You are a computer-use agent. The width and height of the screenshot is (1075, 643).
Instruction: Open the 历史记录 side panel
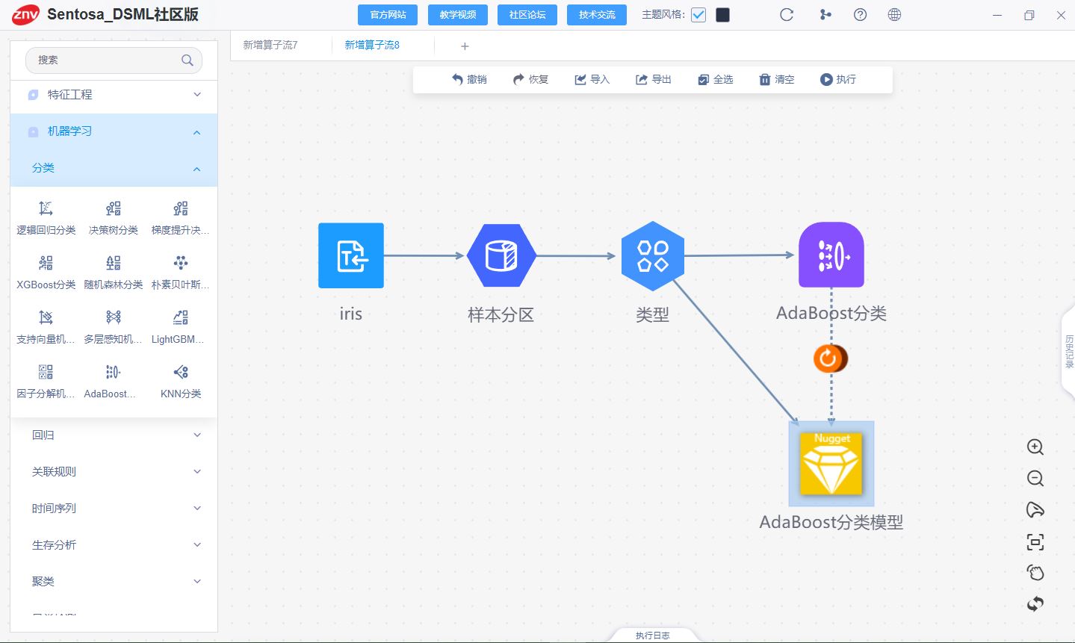pyautogui.click(x=1068, y=351)
